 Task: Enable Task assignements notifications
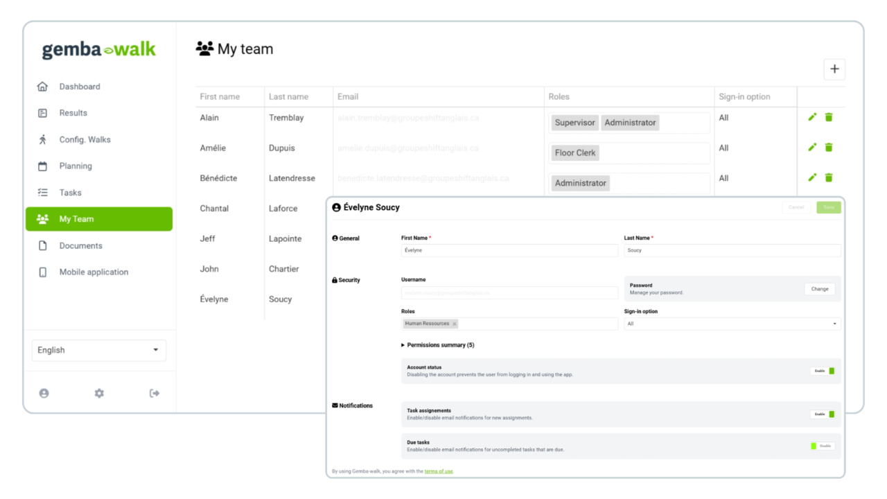click(823, 414)
